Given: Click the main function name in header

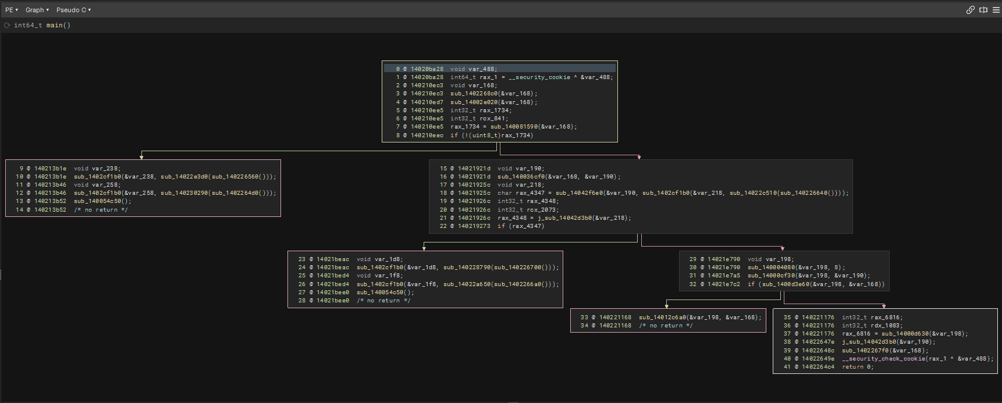Looking at the screenshot, I should 54,26.
